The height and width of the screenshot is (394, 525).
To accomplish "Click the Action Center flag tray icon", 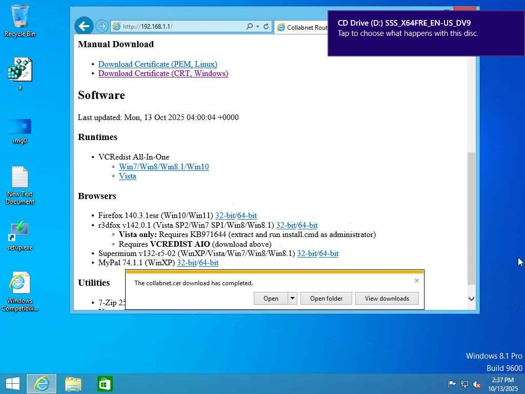I will click(x=452, y=384).
